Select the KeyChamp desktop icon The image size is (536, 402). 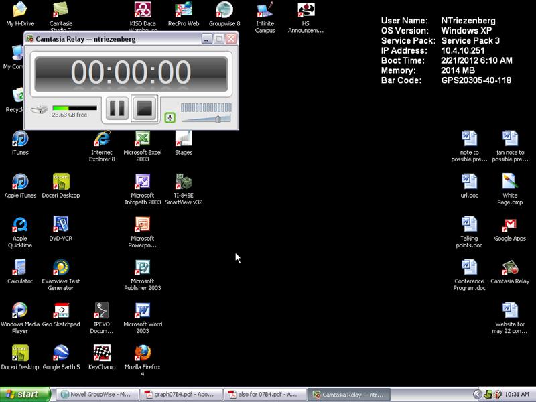102,358
